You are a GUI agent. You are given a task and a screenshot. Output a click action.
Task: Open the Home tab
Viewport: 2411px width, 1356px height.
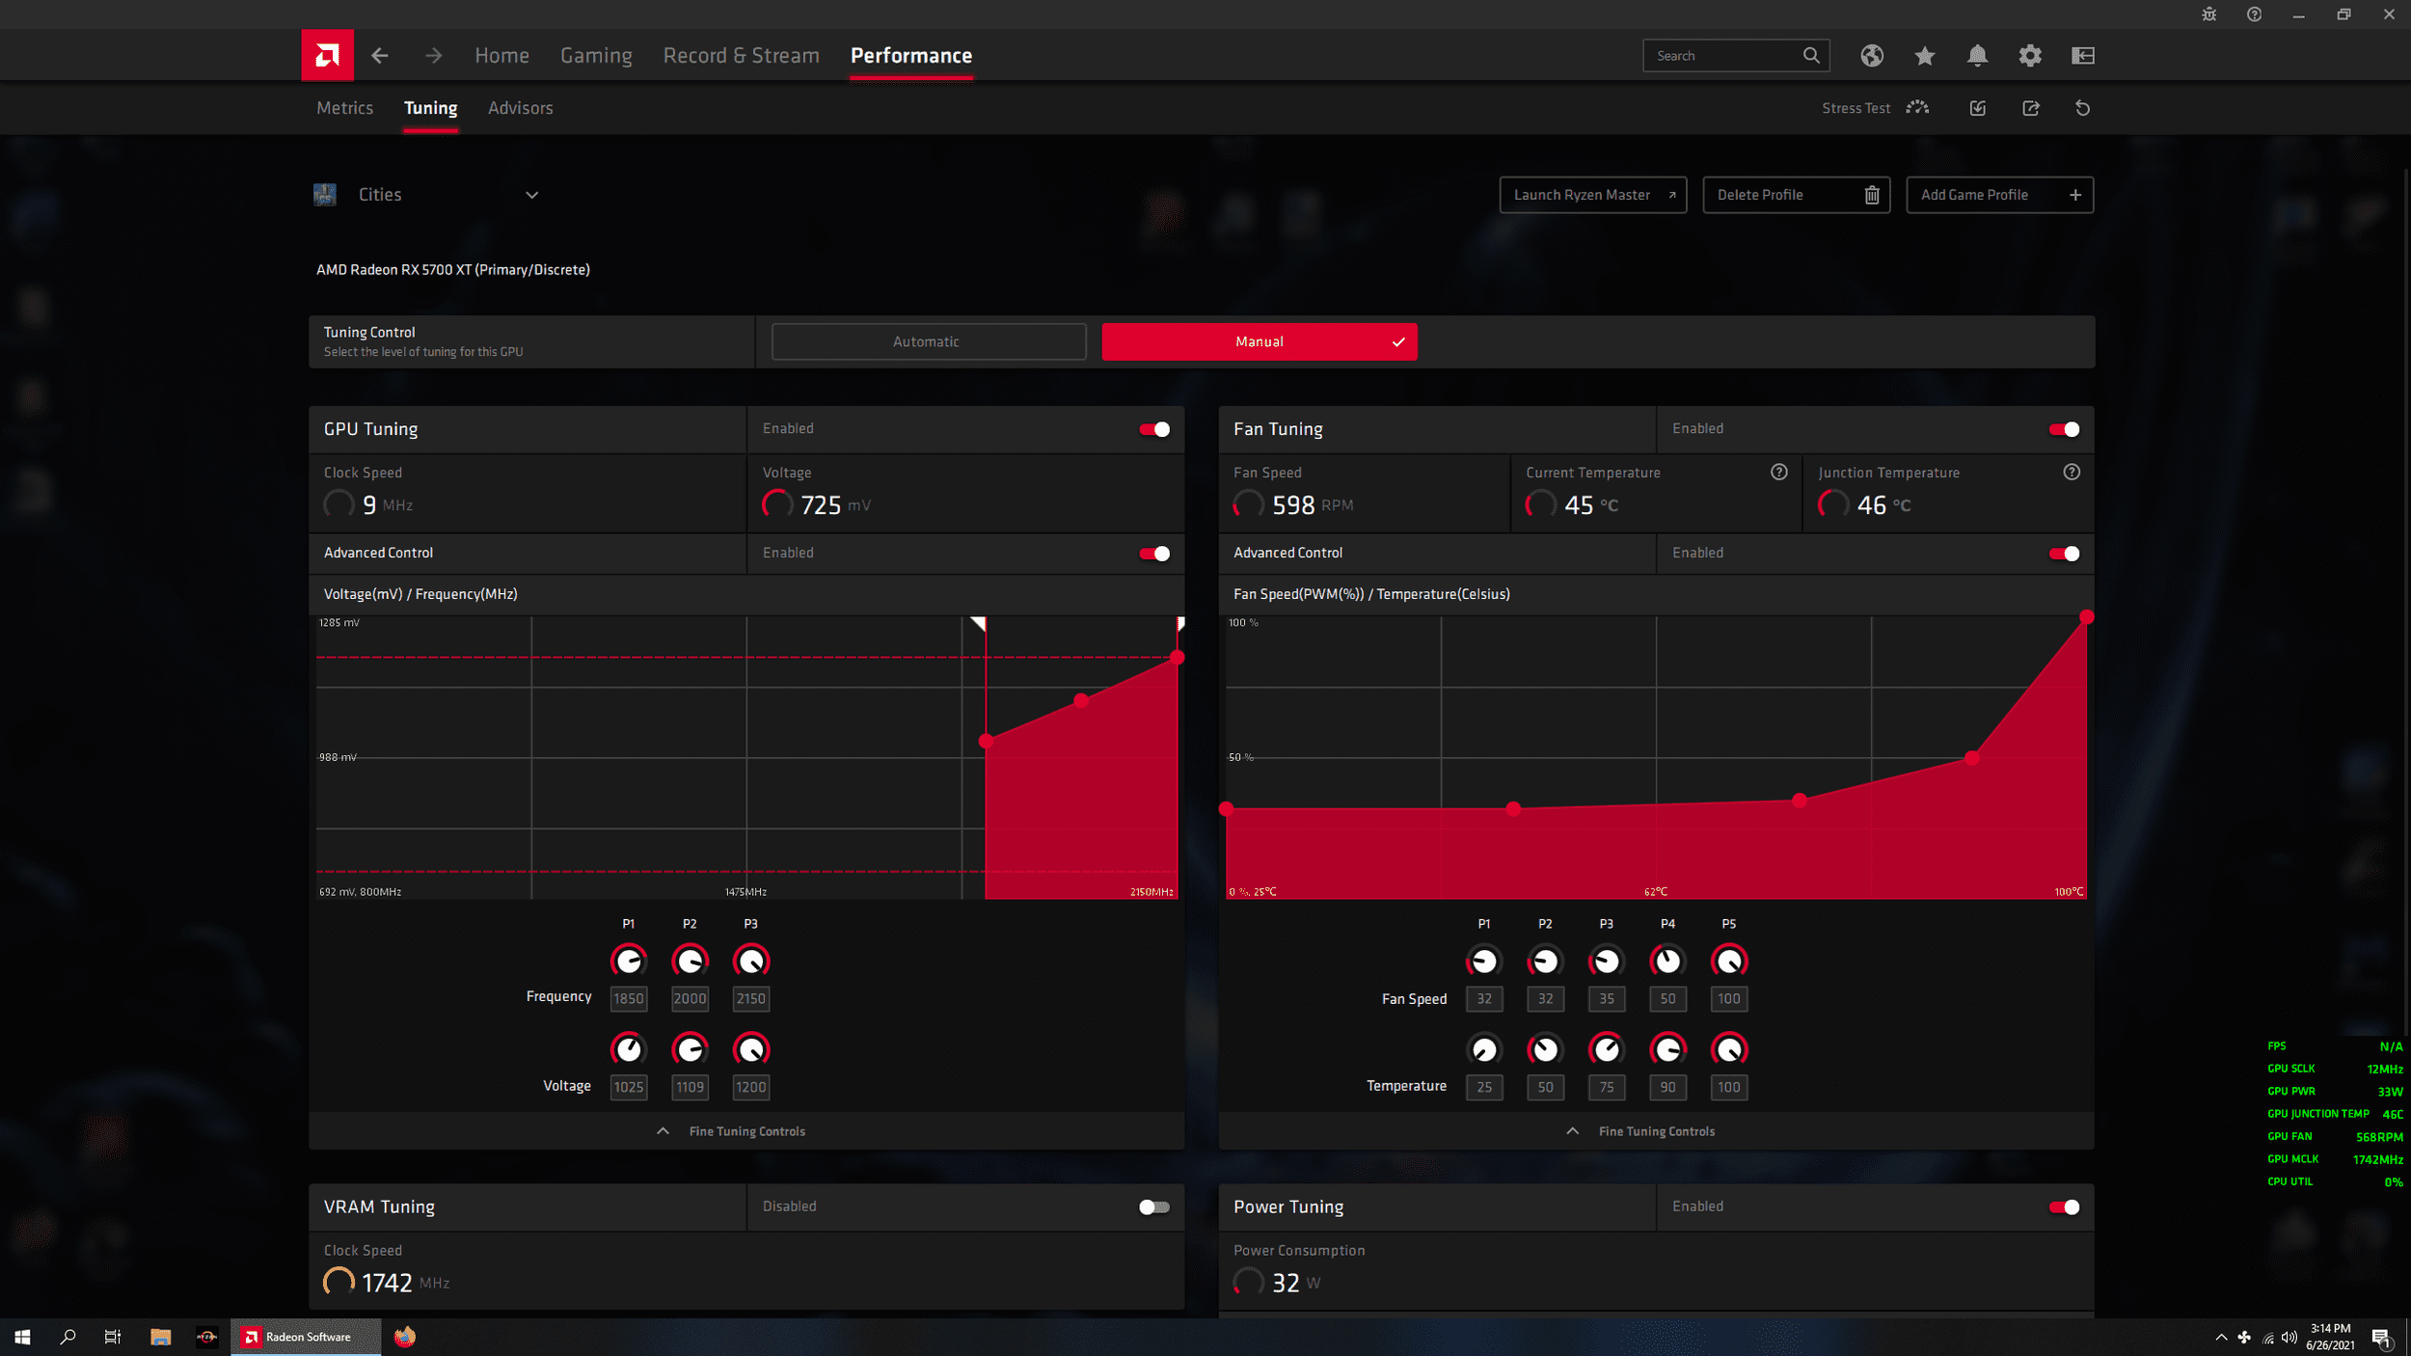pyautogui.click(x=501, y=56)
